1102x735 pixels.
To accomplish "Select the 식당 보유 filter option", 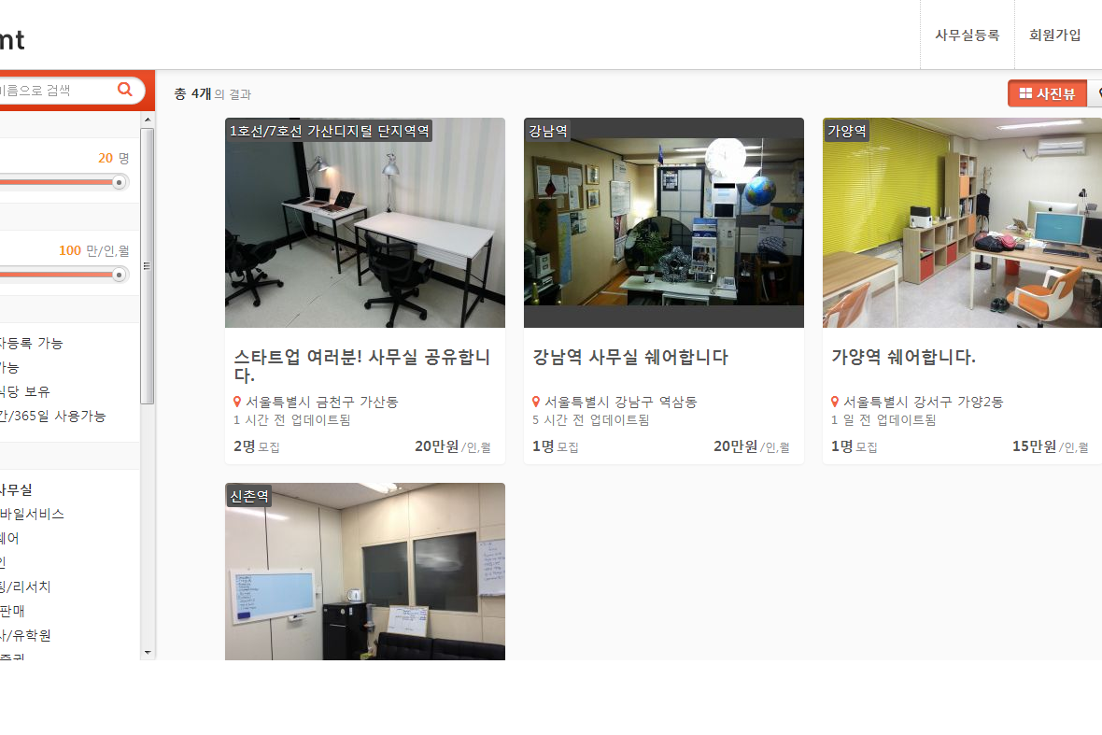I will point(24,391).
